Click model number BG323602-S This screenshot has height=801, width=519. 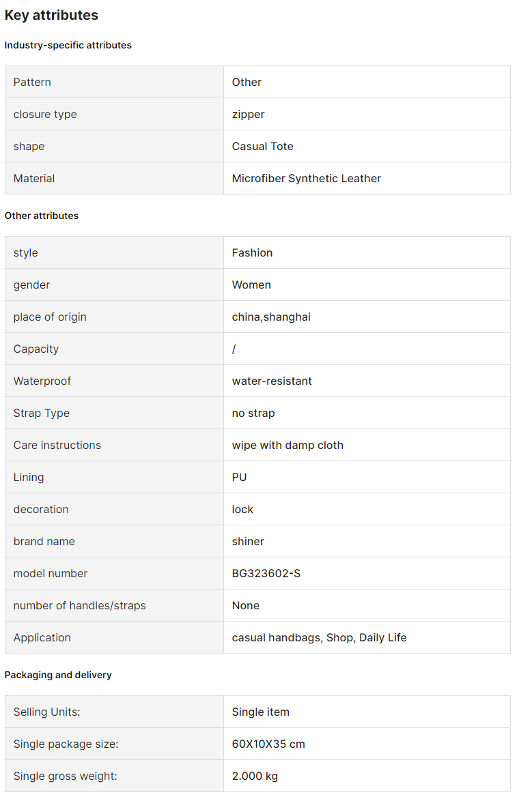coord(266,573)
